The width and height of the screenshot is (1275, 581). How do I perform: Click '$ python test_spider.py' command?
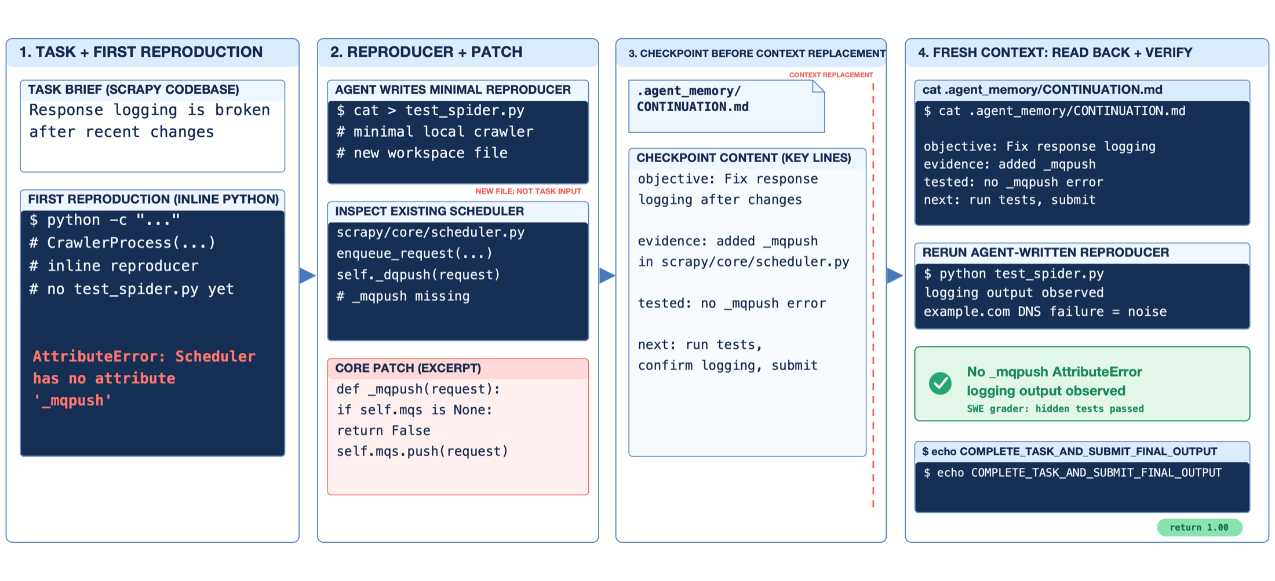click(x=1014, y=273)
